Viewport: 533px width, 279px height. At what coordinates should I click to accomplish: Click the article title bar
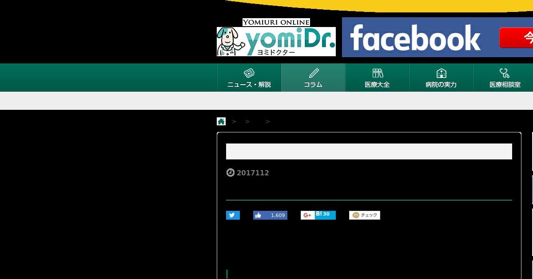[369, 151]
